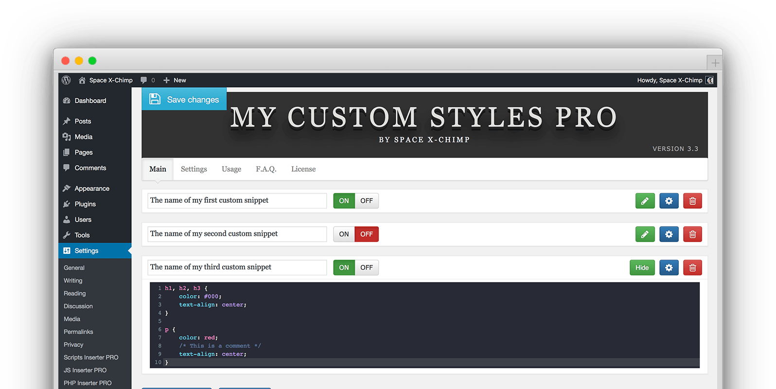The image size is (776, 389).
Task: Click the second custom snippet name field
Action: pos(237,234)
